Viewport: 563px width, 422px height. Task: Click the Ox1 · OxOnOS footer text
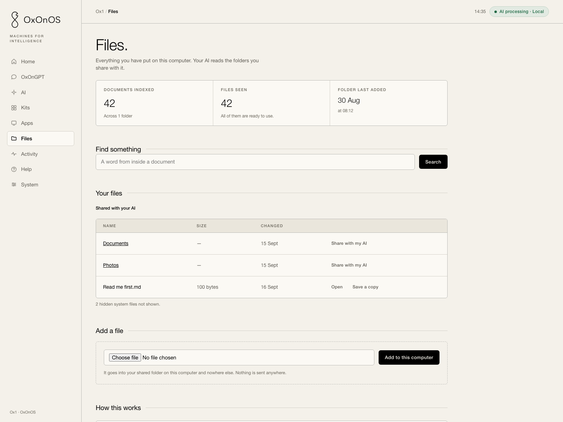[23, 412]
